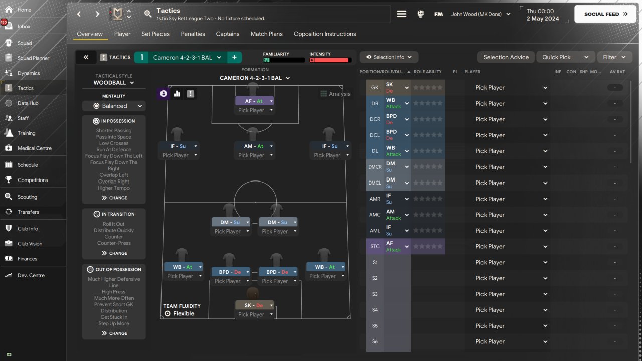Image resolution: width=642 pixels, height=361 pixels.
Task: Open the Selection Info dropdown
Action: 389,57
